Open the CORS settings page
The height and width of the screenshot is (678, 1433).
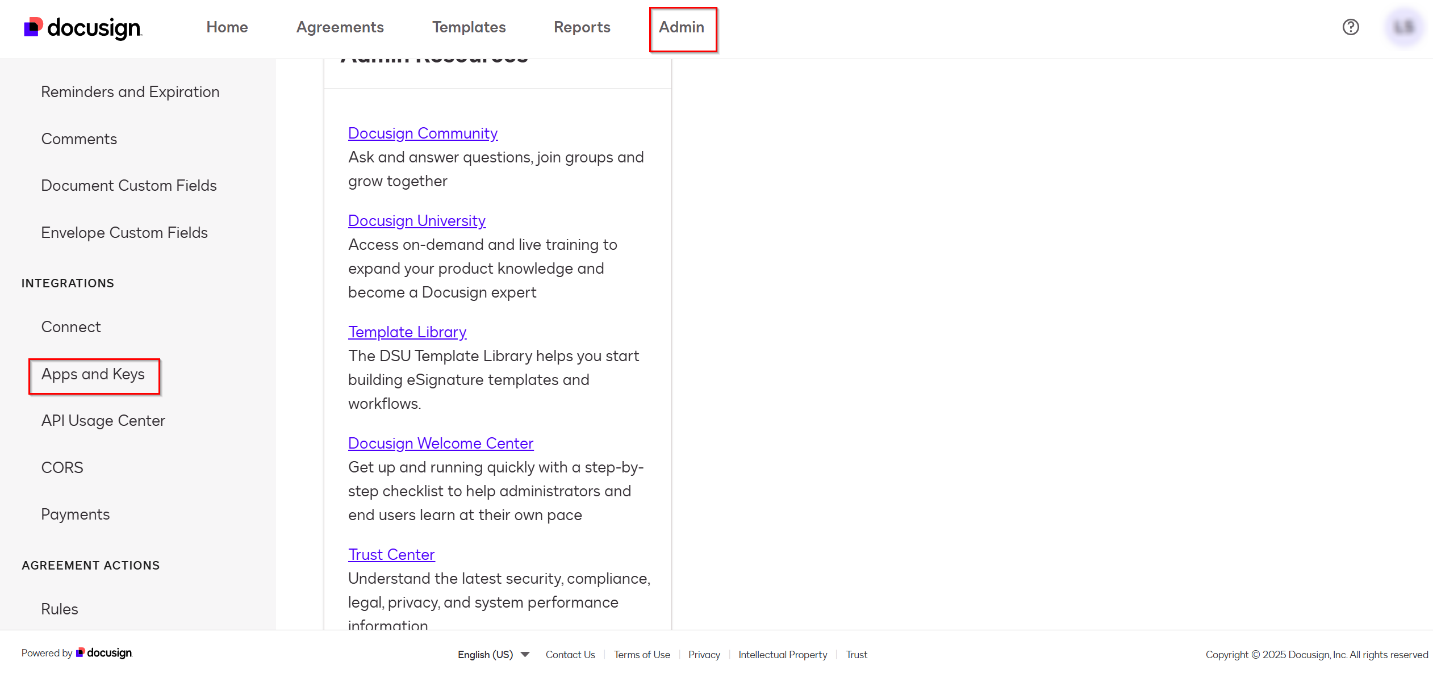point(62,467)
